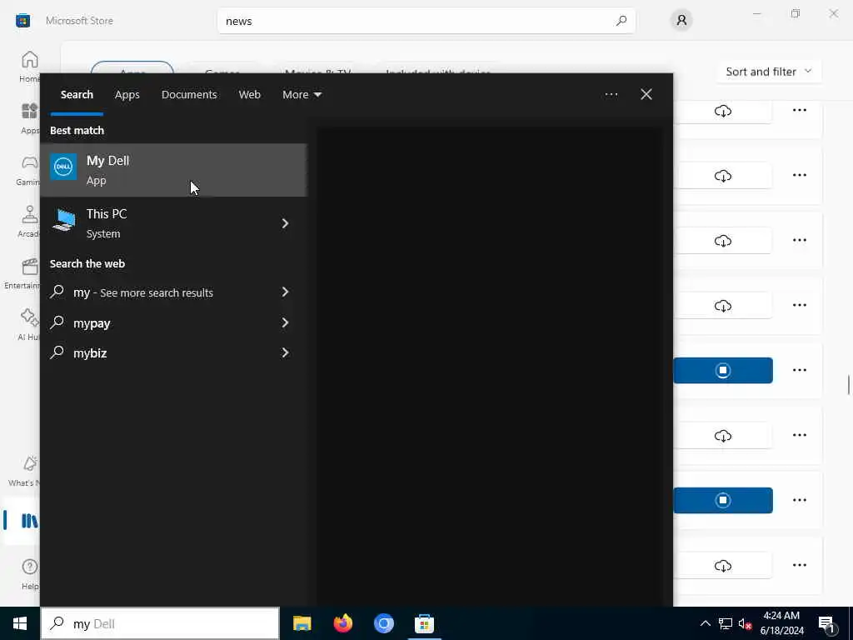Expand the mybiz web suggestion arrow

[285, 352]
